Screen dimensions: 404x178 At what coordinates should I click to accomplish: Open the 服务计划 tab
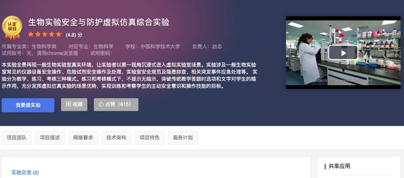[x=183, y=138]
